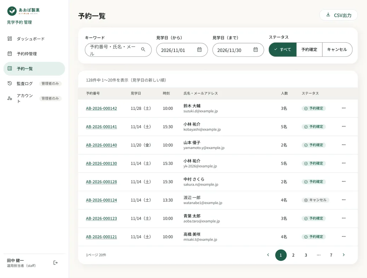367x278 pixels.
Task: Open row menu for AB-2026-000124
Action: tap(344, 200)
